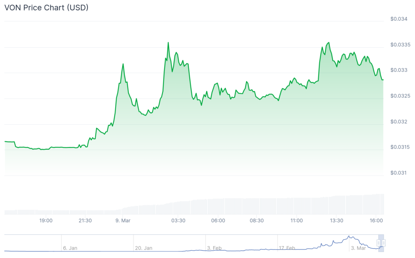Viewport: 415px width, 258px height.
Task: Click the 11:00 time axis label
Action: pos(296,221)
